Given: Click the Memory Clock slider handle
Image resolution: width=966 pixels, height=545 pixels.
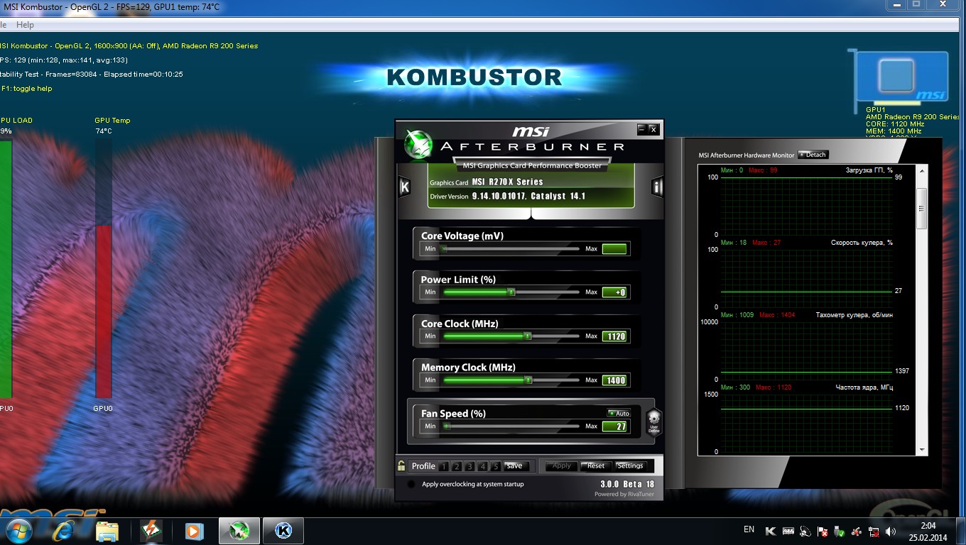Looking at the screenshot, I should pos(528,380).
